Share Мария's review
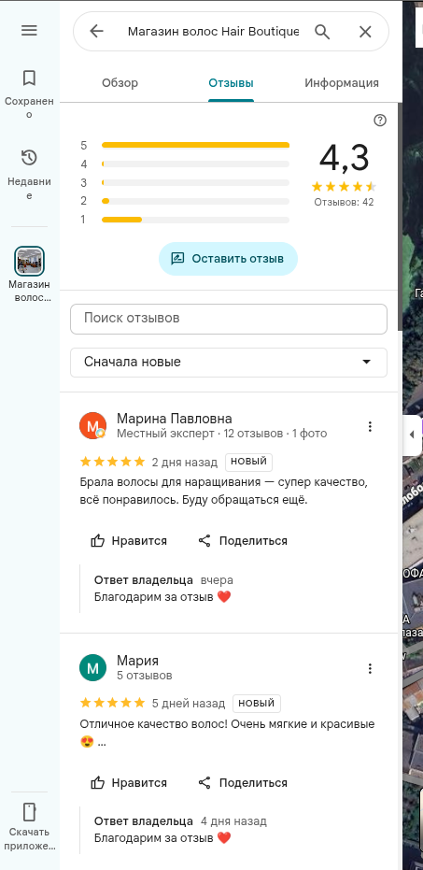The height and width of the screenshot is (870, 423). (x=243, y=783)
